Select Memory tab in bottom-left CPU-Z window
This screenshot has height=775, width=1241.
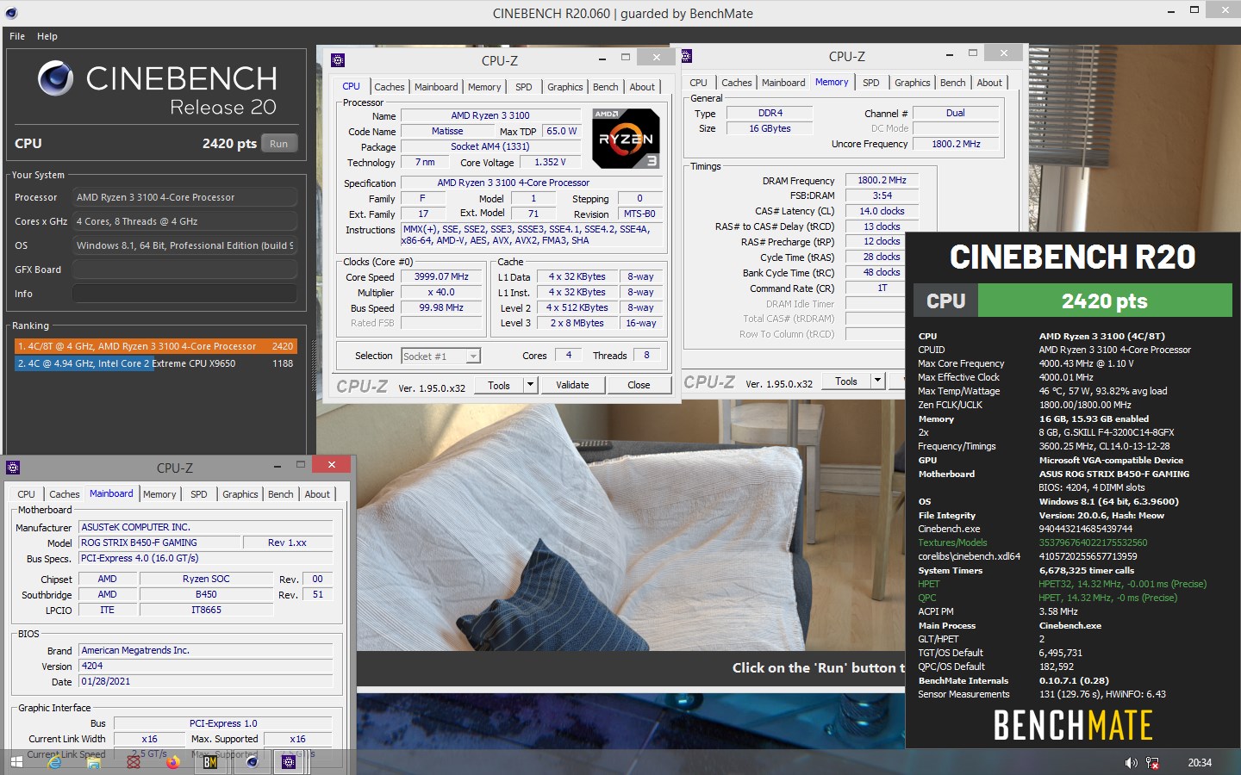click(x=159, y=494)
